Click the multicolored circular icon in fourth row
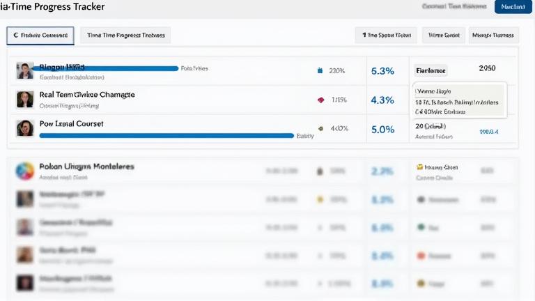The width and height of the screenshot is (535, 301). click(x=25, y=171)
